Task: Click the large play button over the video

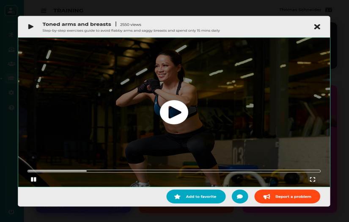Action: (x=174, y=112)
